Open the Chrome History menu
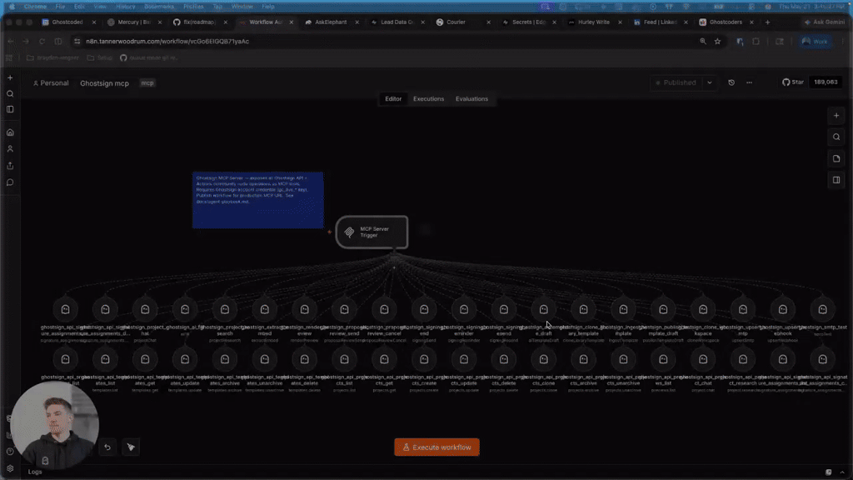The image size is (853, 480). click(x=125, y=7)
